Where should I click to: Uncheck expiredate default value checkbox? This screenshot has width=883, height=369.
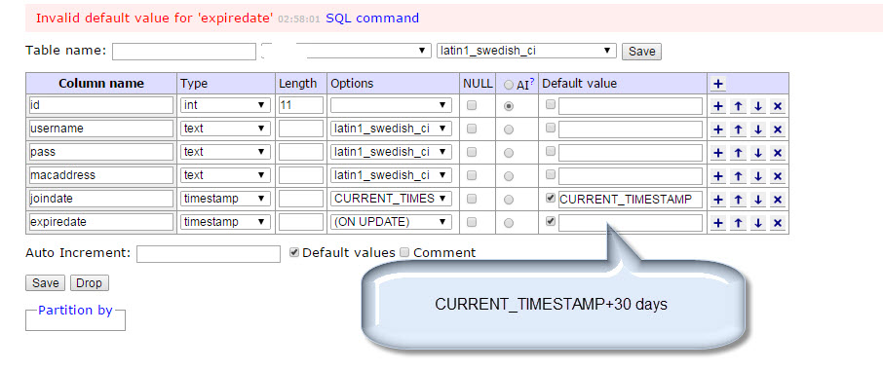point(551,221)
